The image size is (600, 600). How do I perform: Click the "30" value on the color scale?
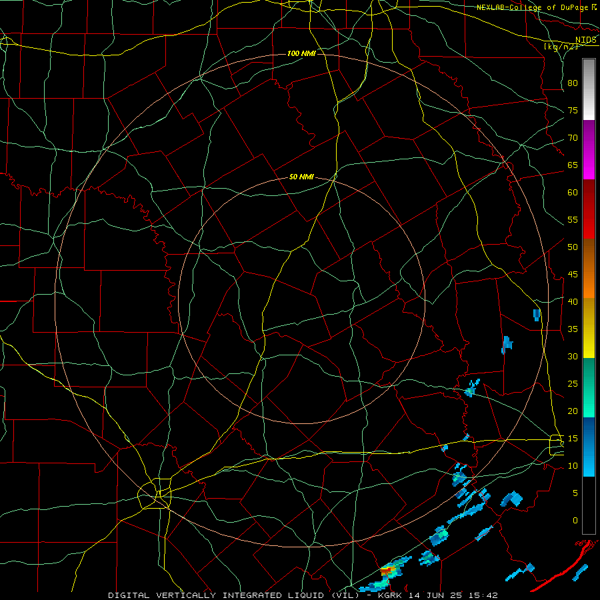coord(573,356)
